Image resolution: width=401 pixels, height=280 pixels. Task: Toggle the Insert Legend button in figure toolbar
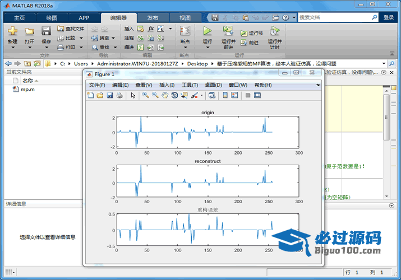[x=234, y=95]
